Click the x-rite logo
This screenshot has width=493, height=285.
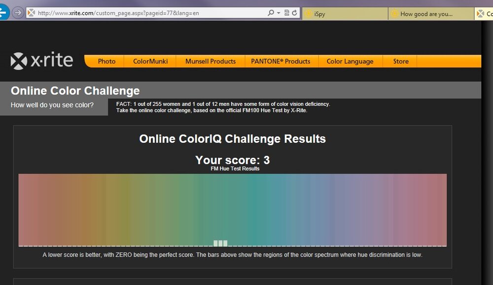click(42, 60)
